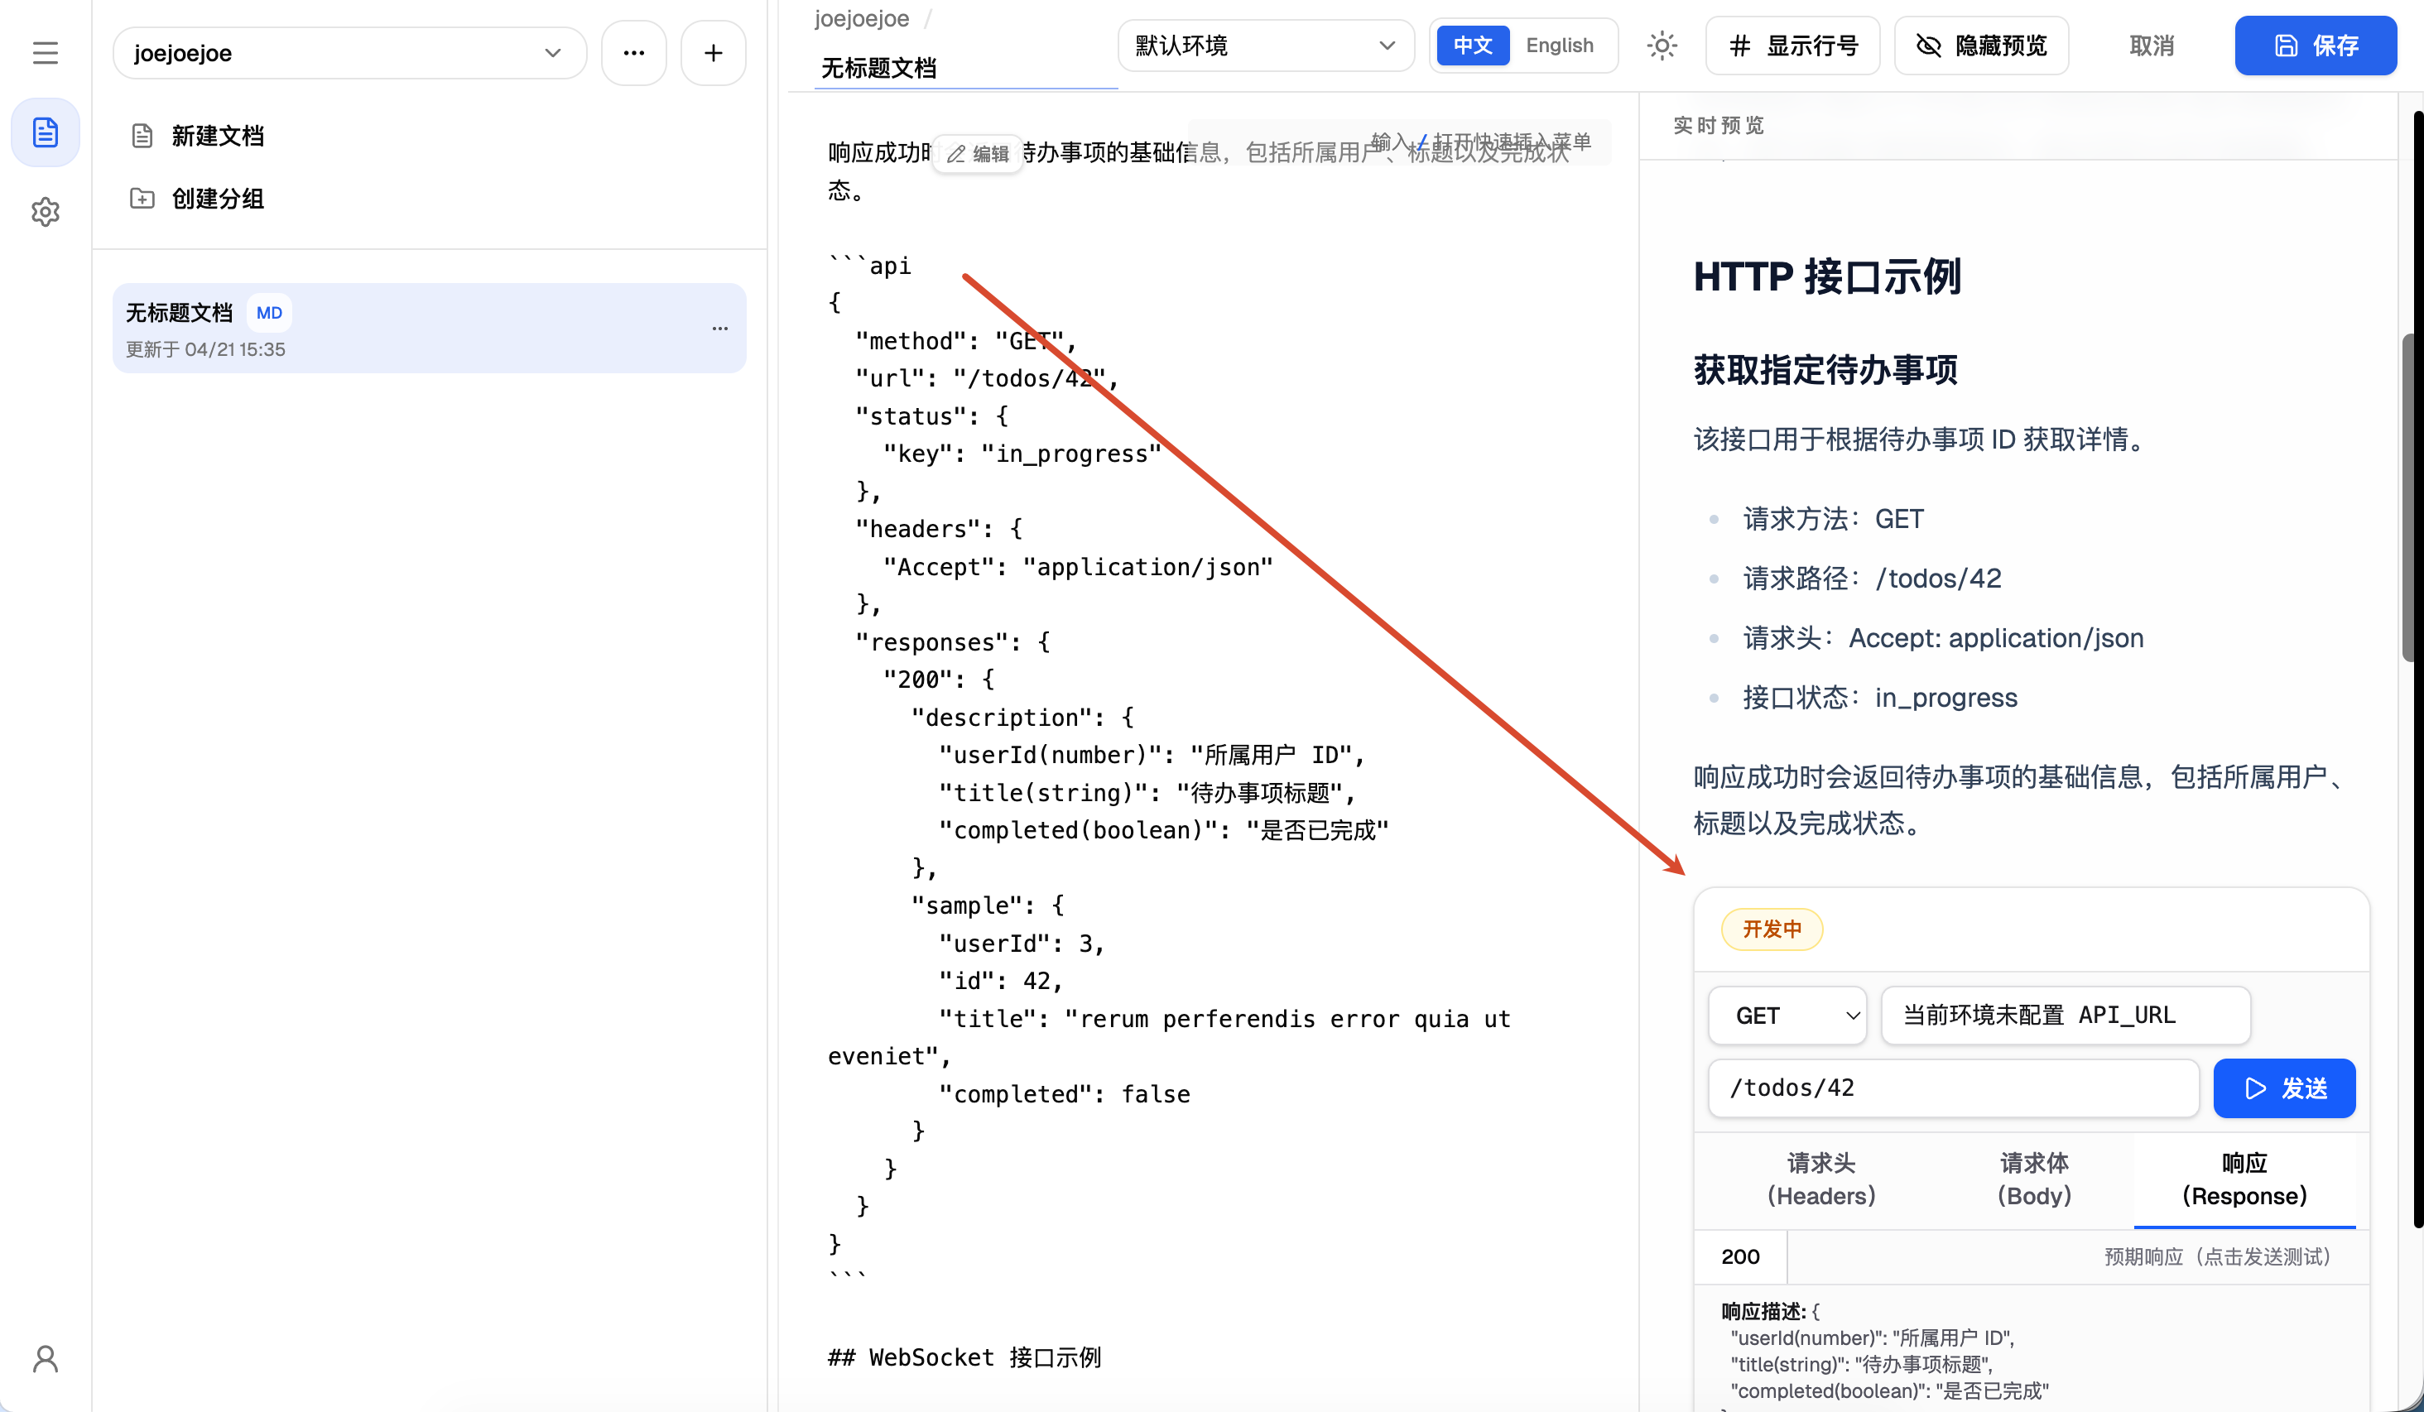Viewport: 2424px width, 1412px height.
Task: Expand the GET method dropdown
Action: tap(1787, 1016)
